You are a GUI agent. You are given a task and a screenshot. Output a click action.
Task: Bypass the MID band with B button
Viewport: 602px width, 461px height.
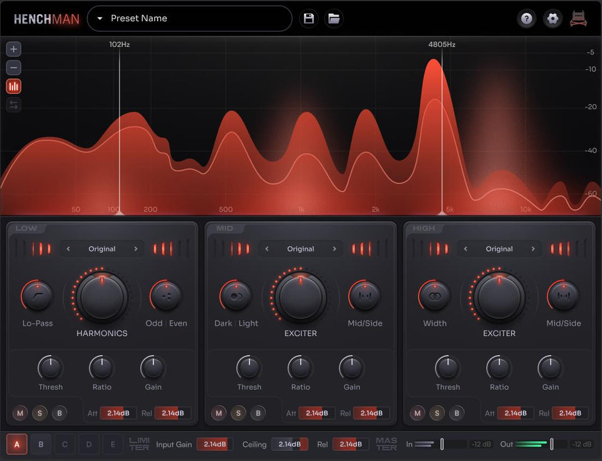(259, 413)
